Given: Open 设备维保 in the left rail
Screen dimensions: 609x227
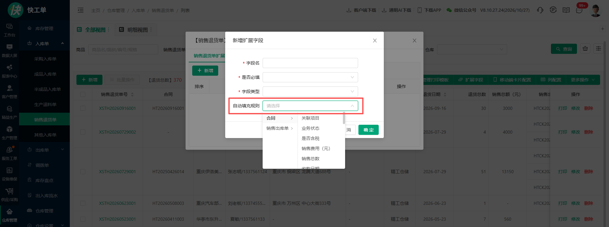Looking at the screenshot, I should (10, 174).
